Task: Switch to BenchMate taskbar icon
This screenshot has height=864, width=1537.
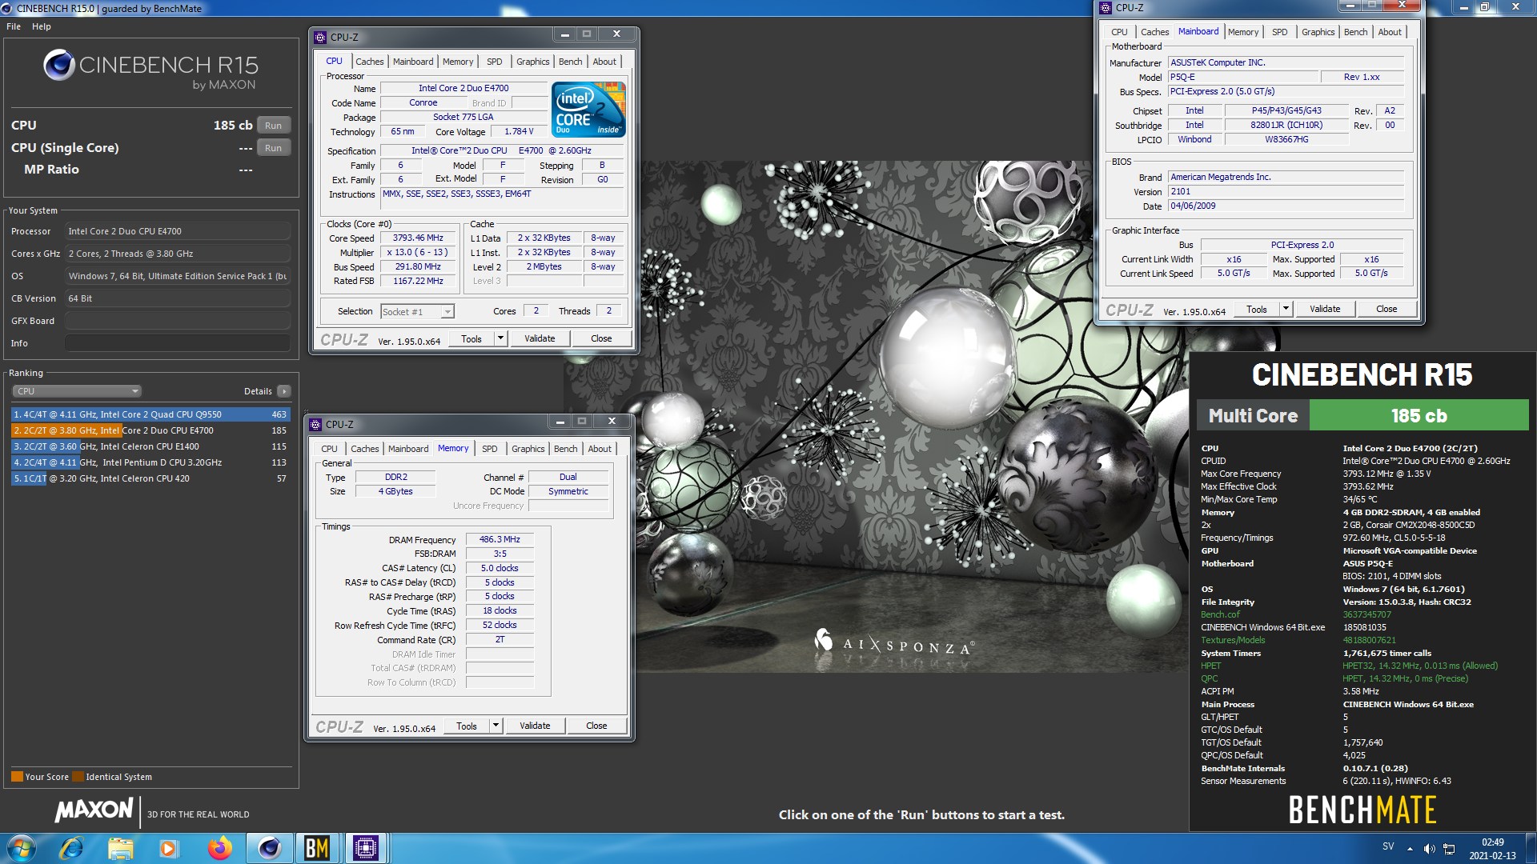Action: point(317,848)
